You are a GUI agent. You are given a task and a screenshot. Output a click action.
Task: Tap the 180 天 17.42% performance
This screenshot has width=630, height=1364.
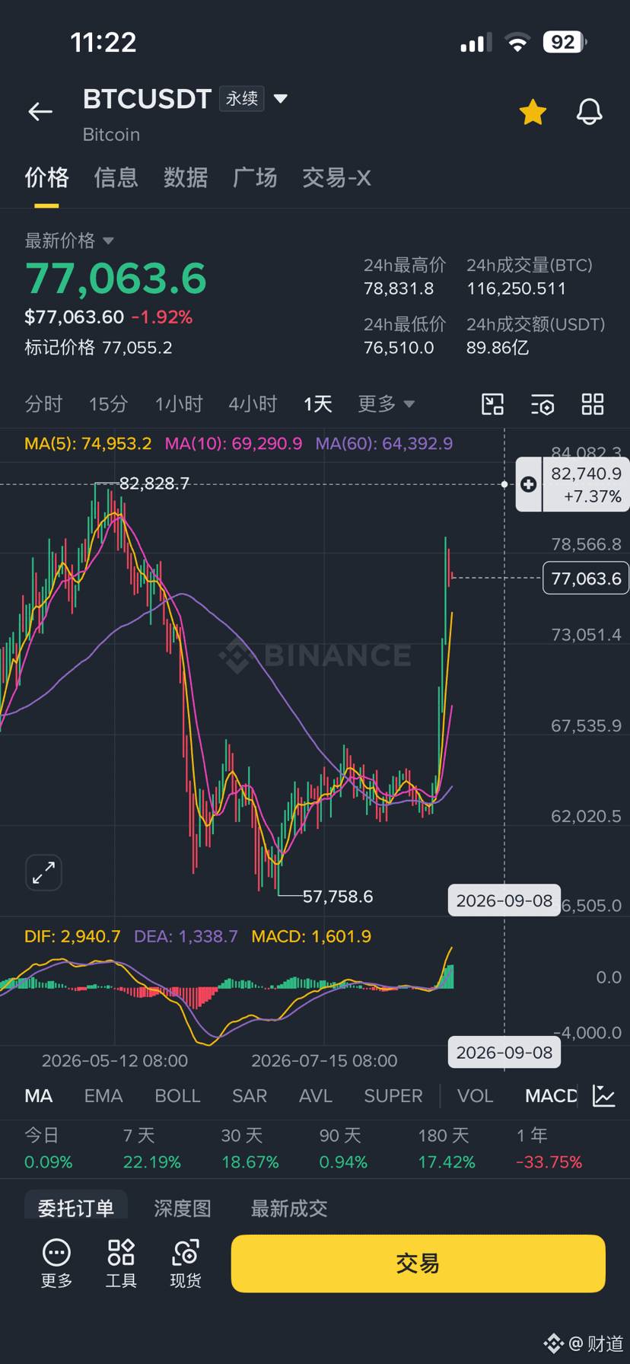pos(447,1149)
